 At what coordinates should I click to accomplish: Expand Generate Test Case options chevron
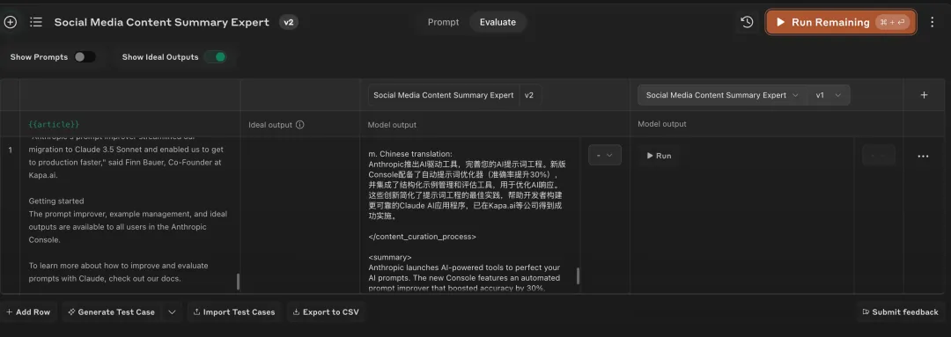(173, 312)
